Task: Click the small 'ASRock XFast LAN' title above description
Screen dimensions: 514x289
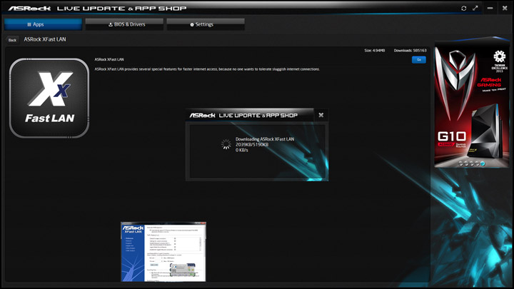Action: (x=109, y=59)
